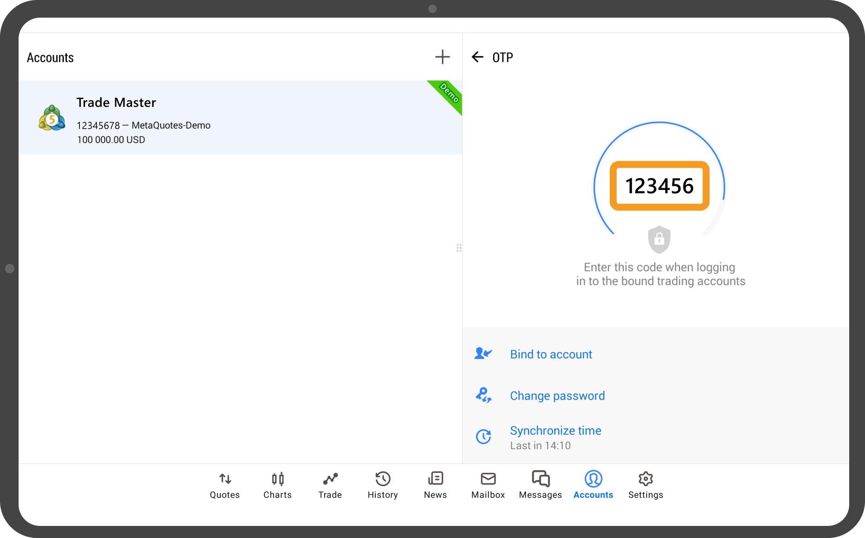Click the Bind to account person icon
The image size is (865, 538).
coord(483,354)
